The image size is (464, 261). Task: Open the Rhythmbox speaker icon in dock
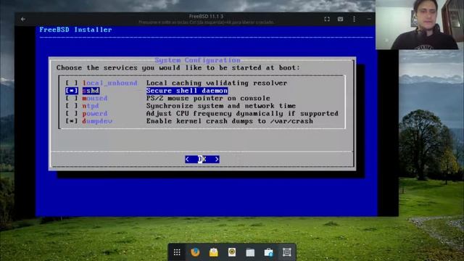[232, 252]
